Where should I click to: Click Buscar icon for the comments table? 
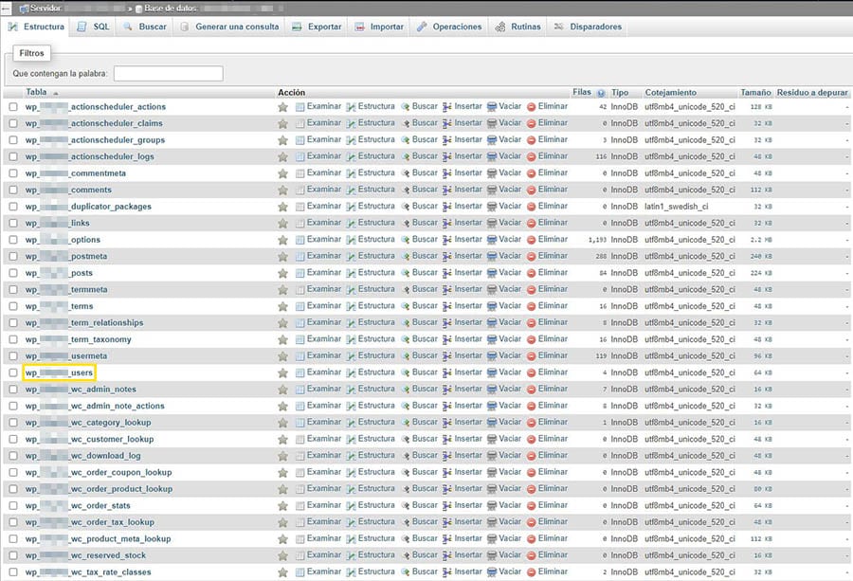click(x=406, y=190)
